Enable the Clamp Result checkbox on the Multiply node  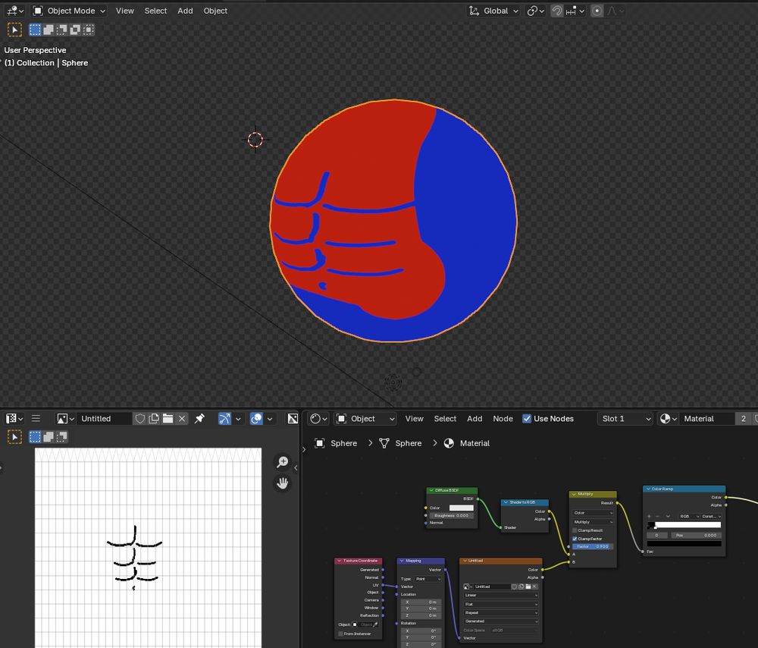[575, 530]
